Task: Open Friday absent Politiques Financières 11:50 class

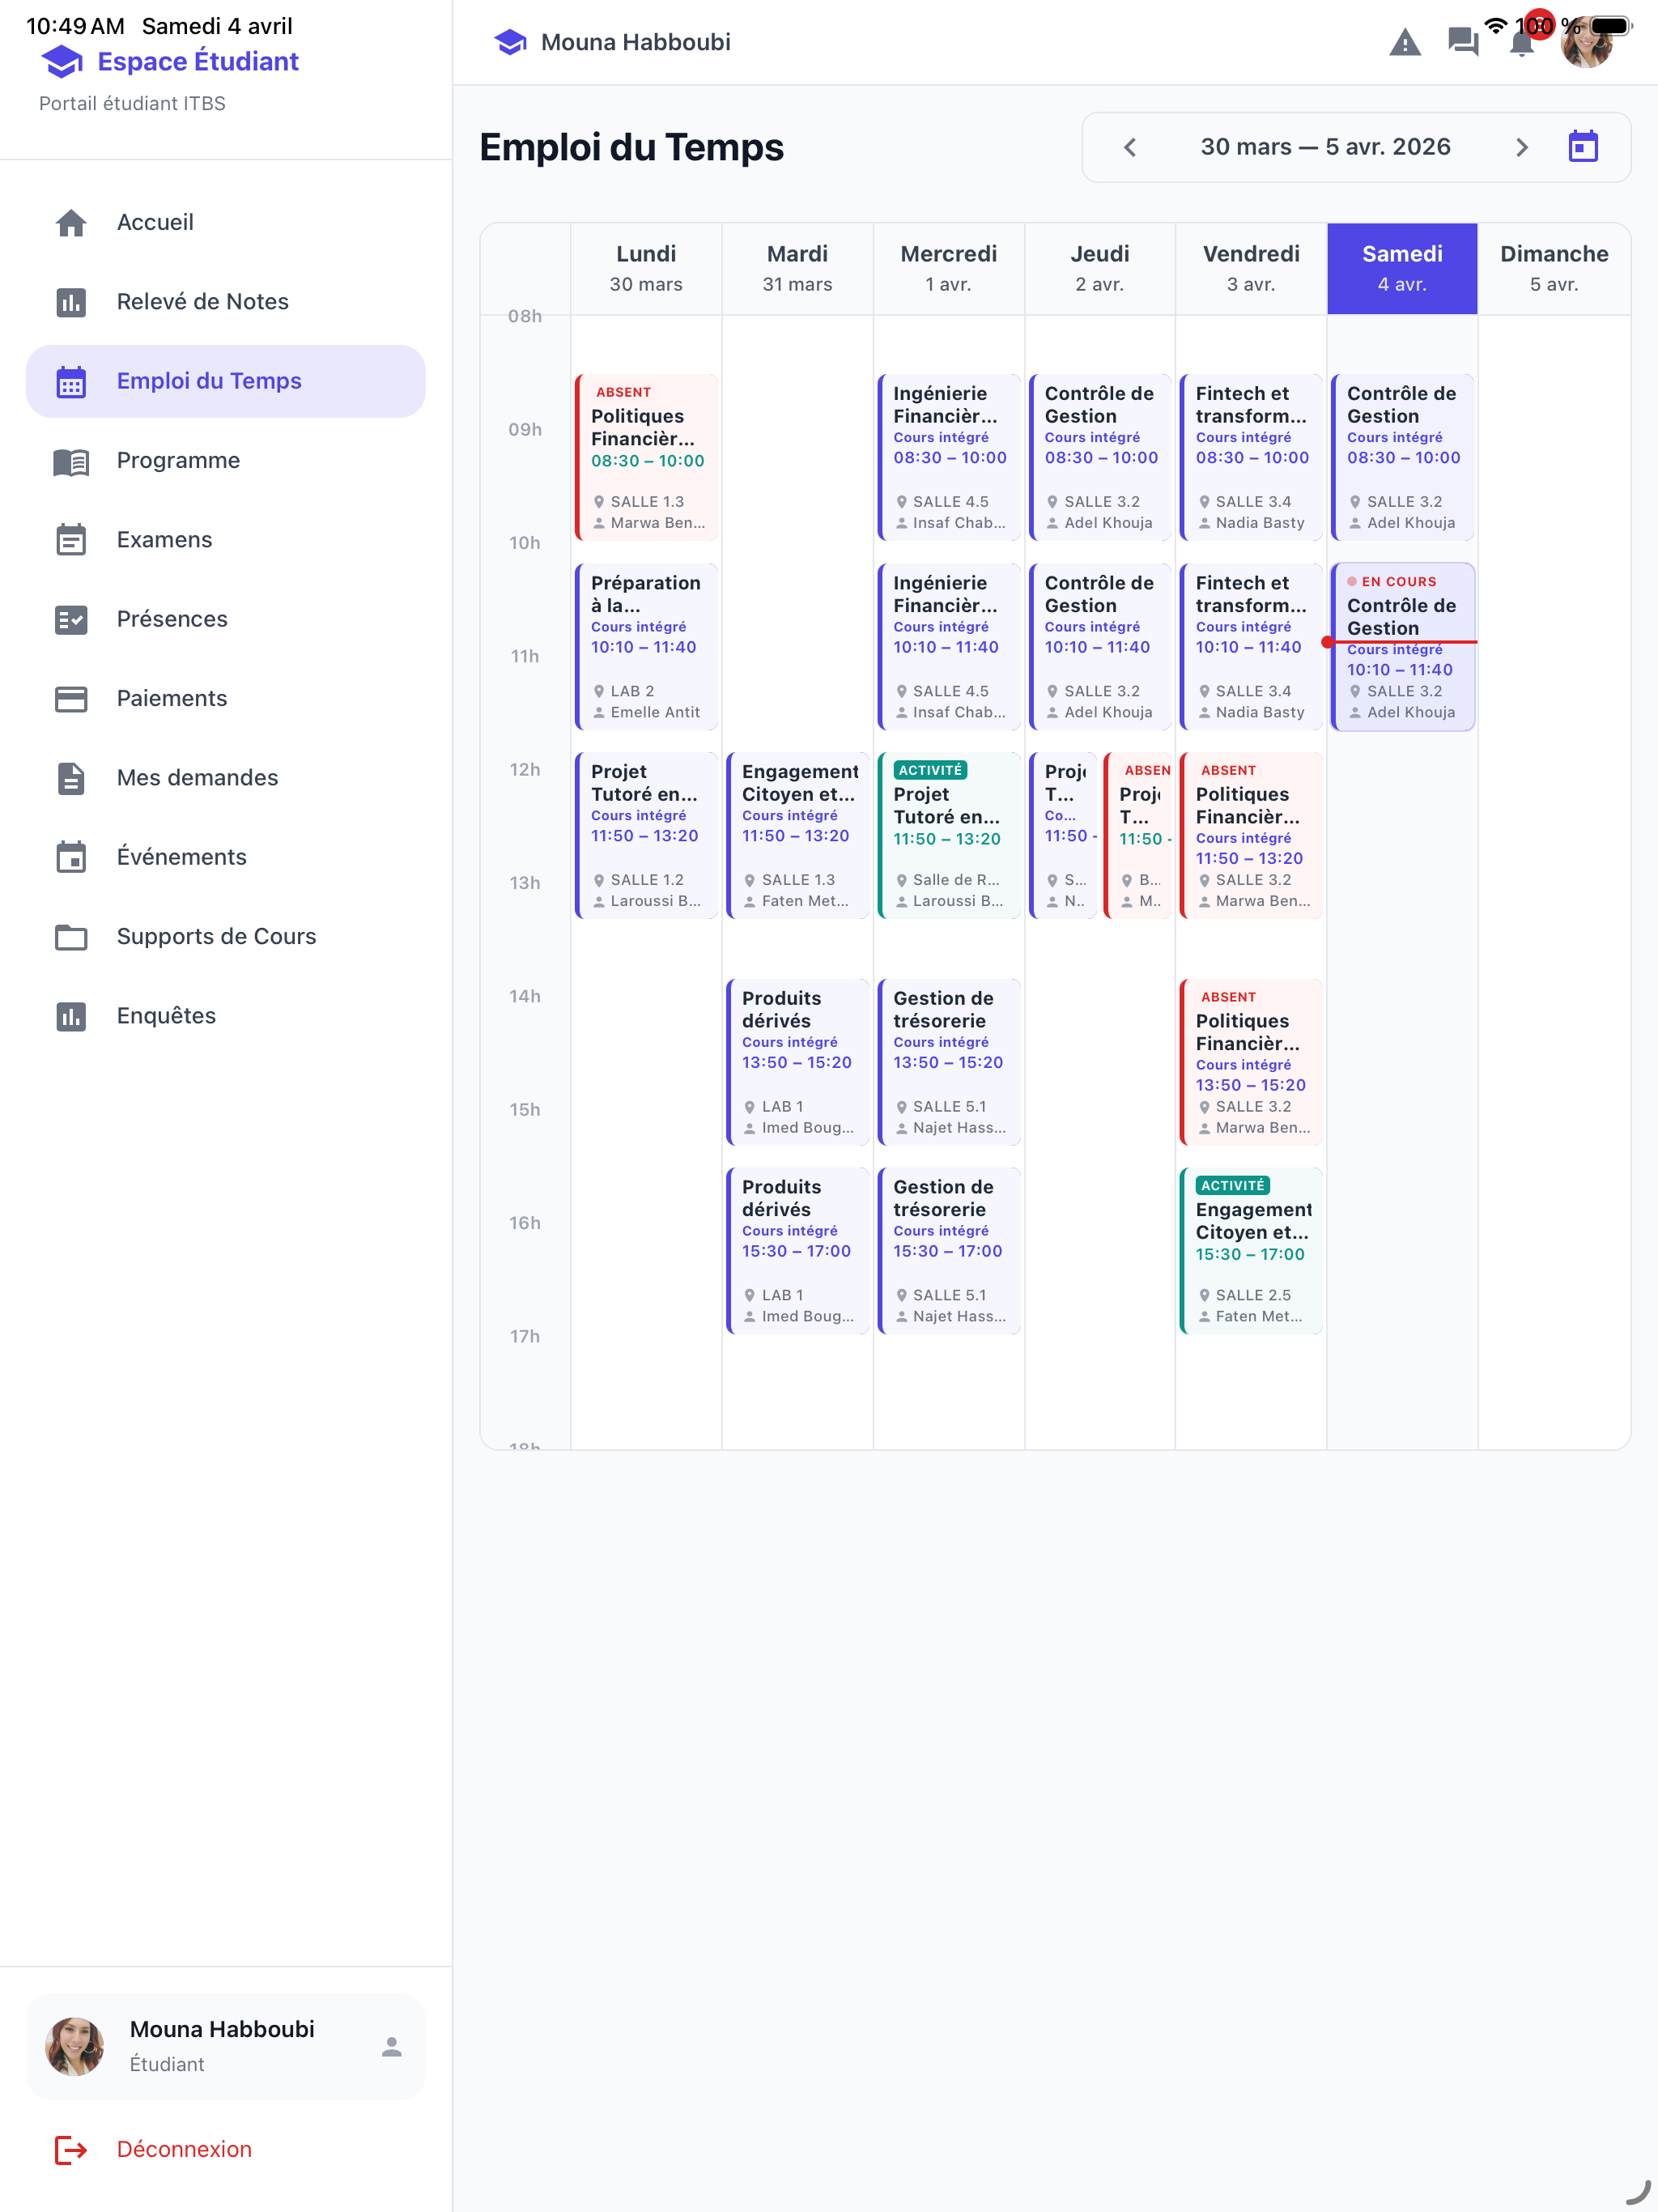Action: [x=1251, y=836]
